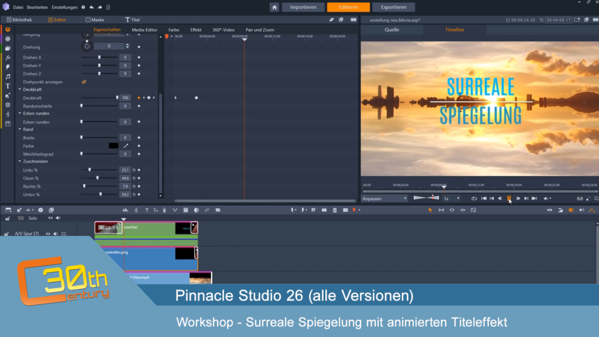Open the music note sidebar icon
Image resolution: width=599 pixels, height=337 pixels.
pyautogui.click(x=8, y=77)
